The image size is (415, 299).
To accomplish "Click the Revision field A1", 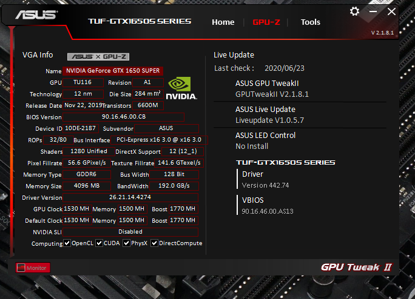I will (x=147, y=82).
